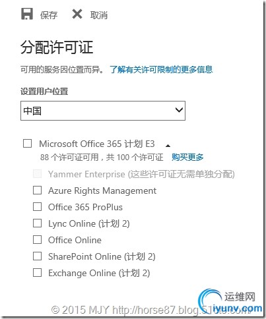Click the 保存 save label
Image resolution: width=266 pixels, height=319 pixels.
pos(49,15)
